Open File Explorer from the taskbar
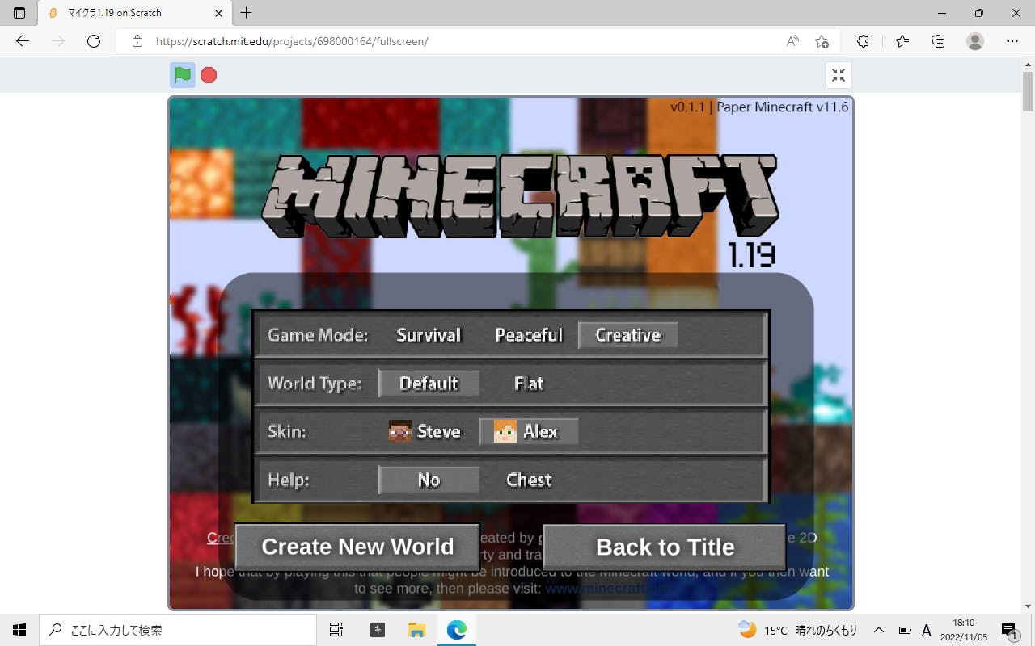This screenshot has width=1035, height=646. click(x=416, y=630)
